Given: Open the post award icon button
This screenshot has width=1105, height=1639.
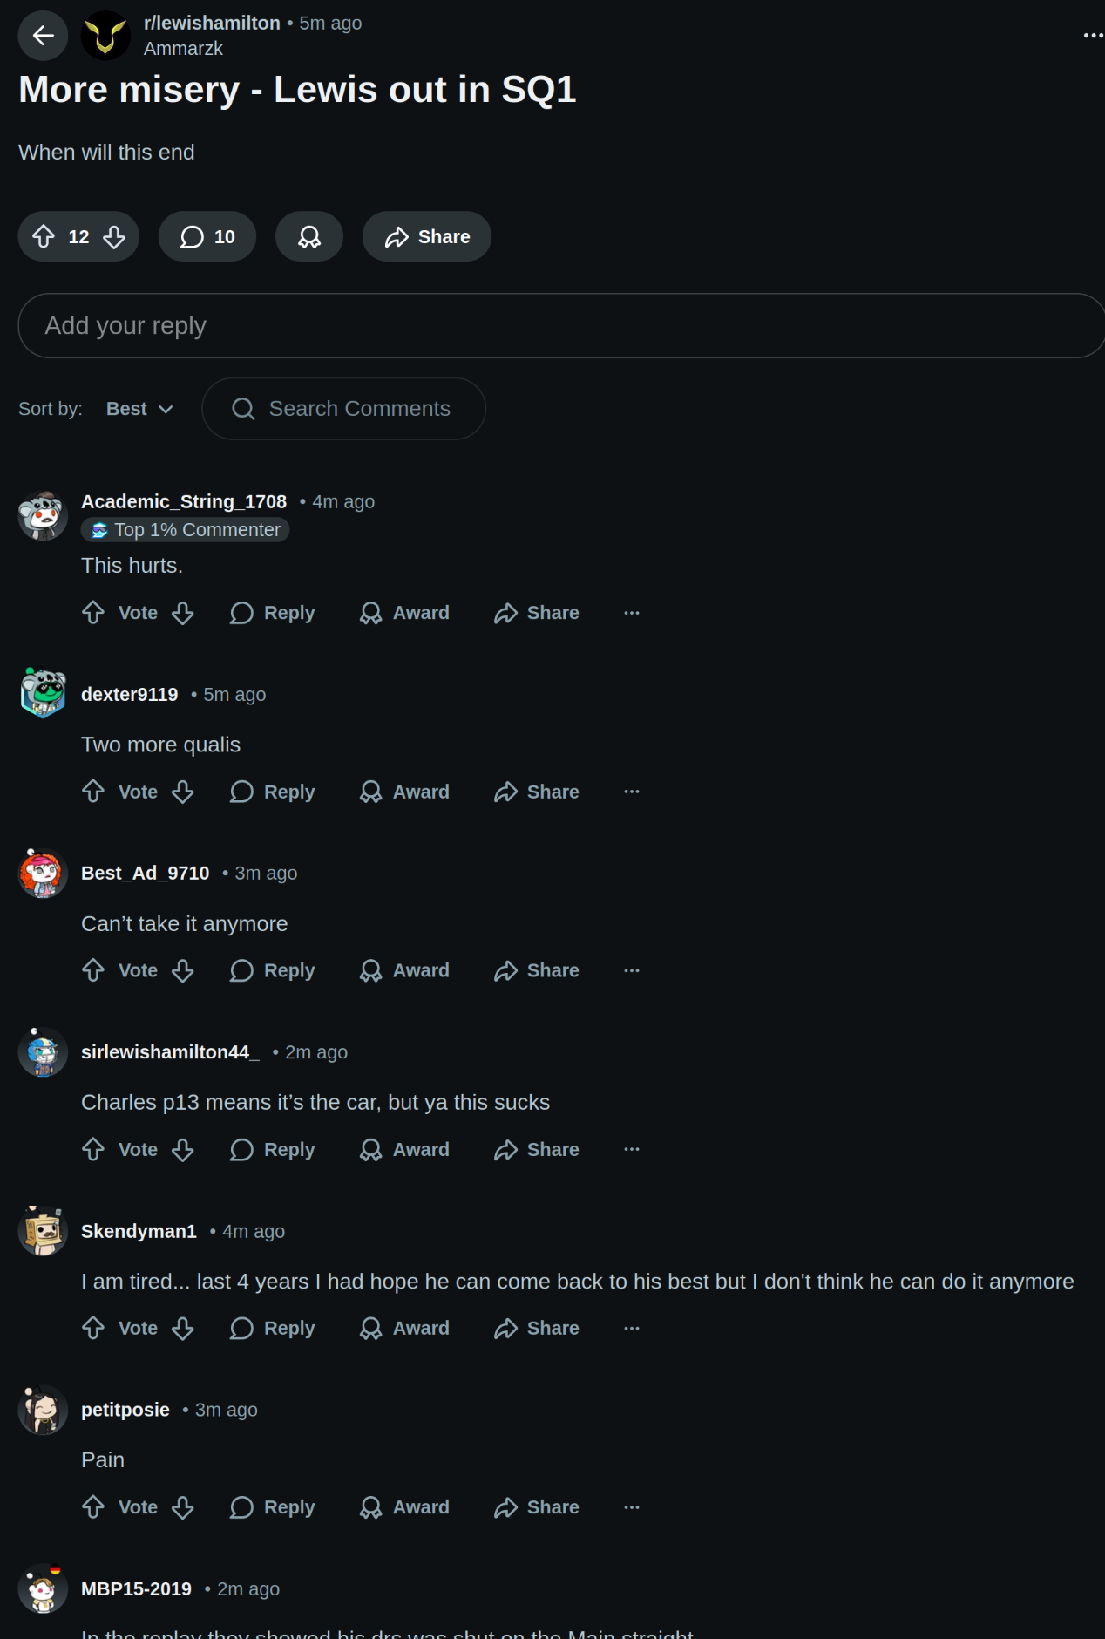Looking at the screenshot, I should tap(309, 237).
